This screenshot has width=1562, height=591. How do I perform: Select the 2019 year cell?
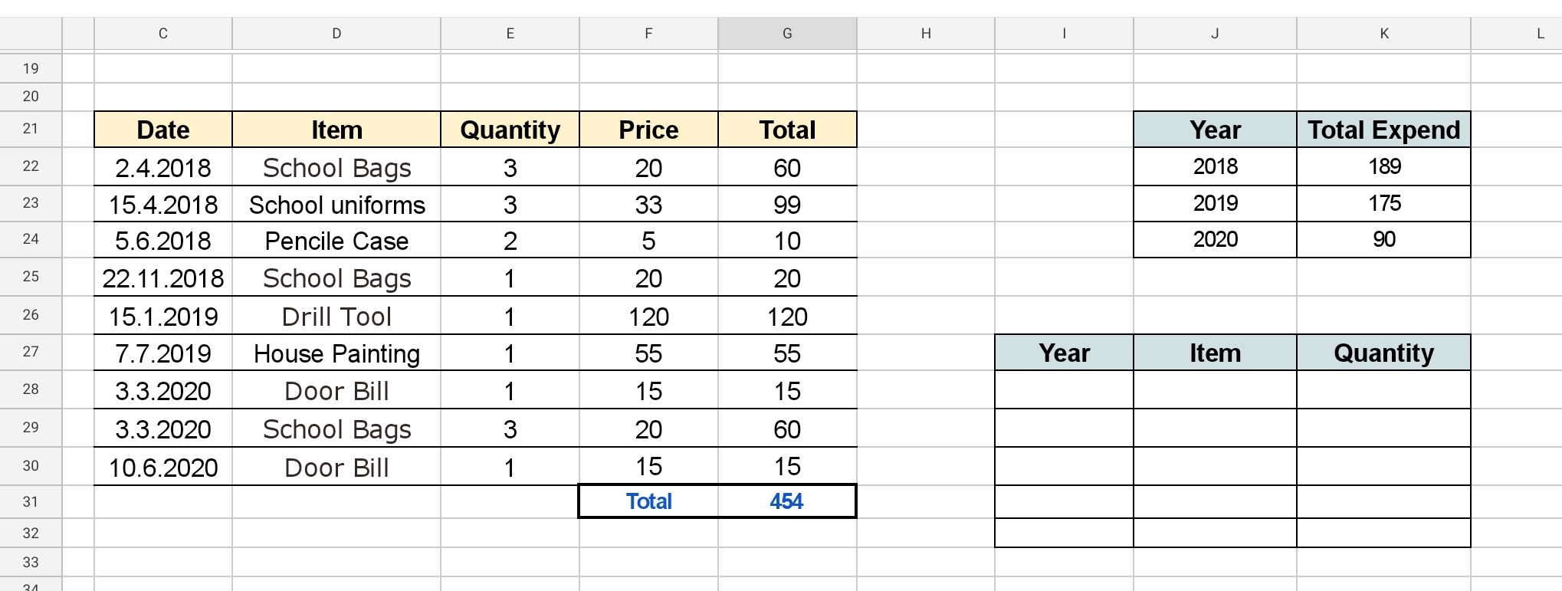1215,203
